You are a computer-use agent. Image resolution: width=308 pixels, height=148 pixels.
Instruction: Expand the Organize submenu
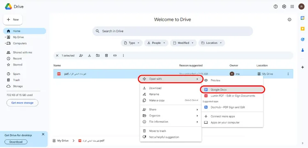point(170,116)
